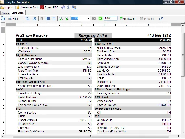Click the zoom in magnifier icon
The width and height of the screenshot is (185, 139).
click(x=67, y=18)
